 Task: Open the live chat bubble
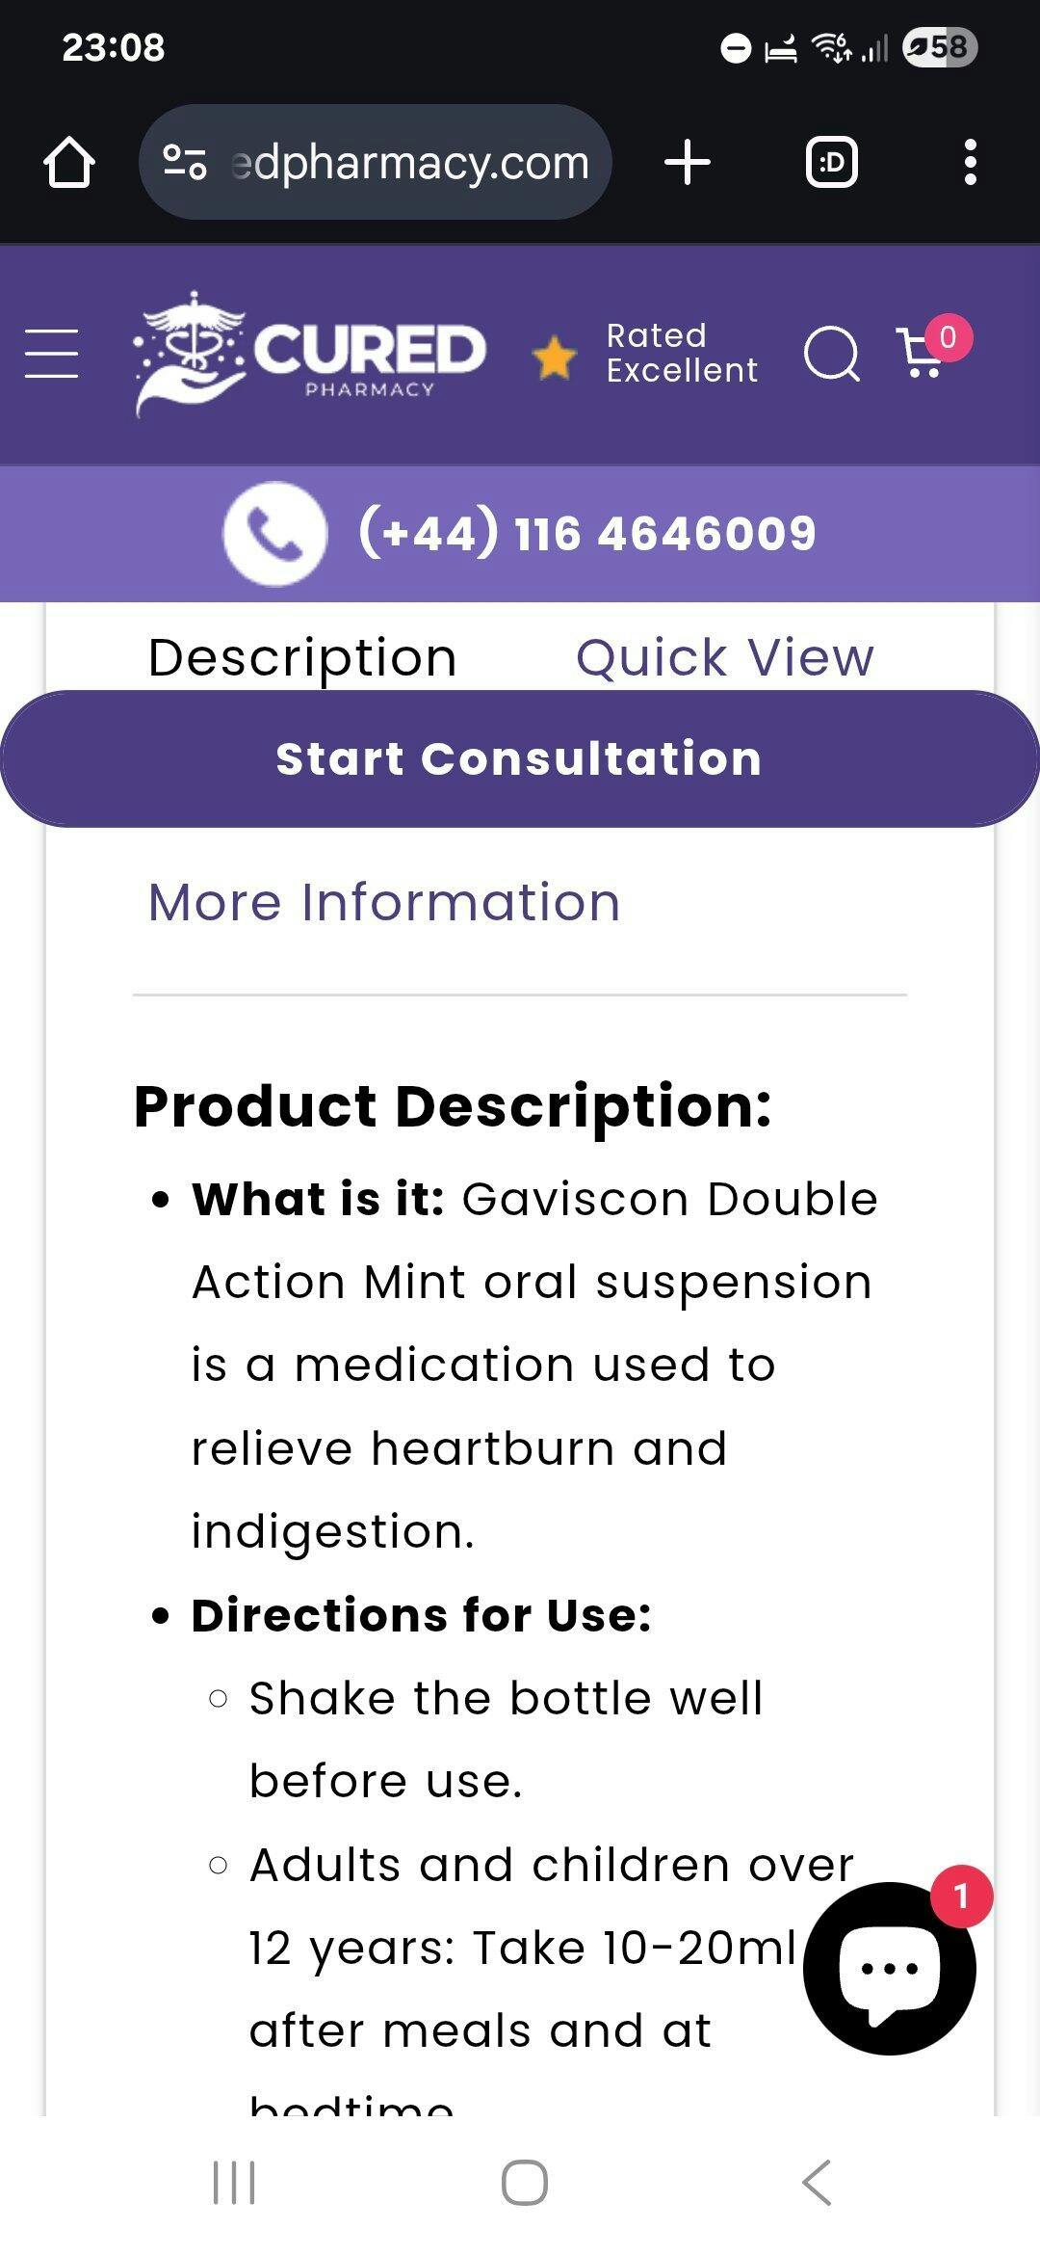[890, 1968]
